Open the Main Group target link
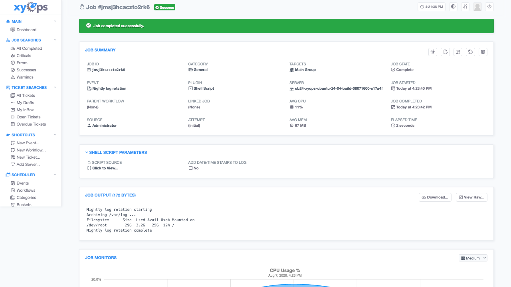Viewport: 511px width, 287px height. (x=303, y=70)
